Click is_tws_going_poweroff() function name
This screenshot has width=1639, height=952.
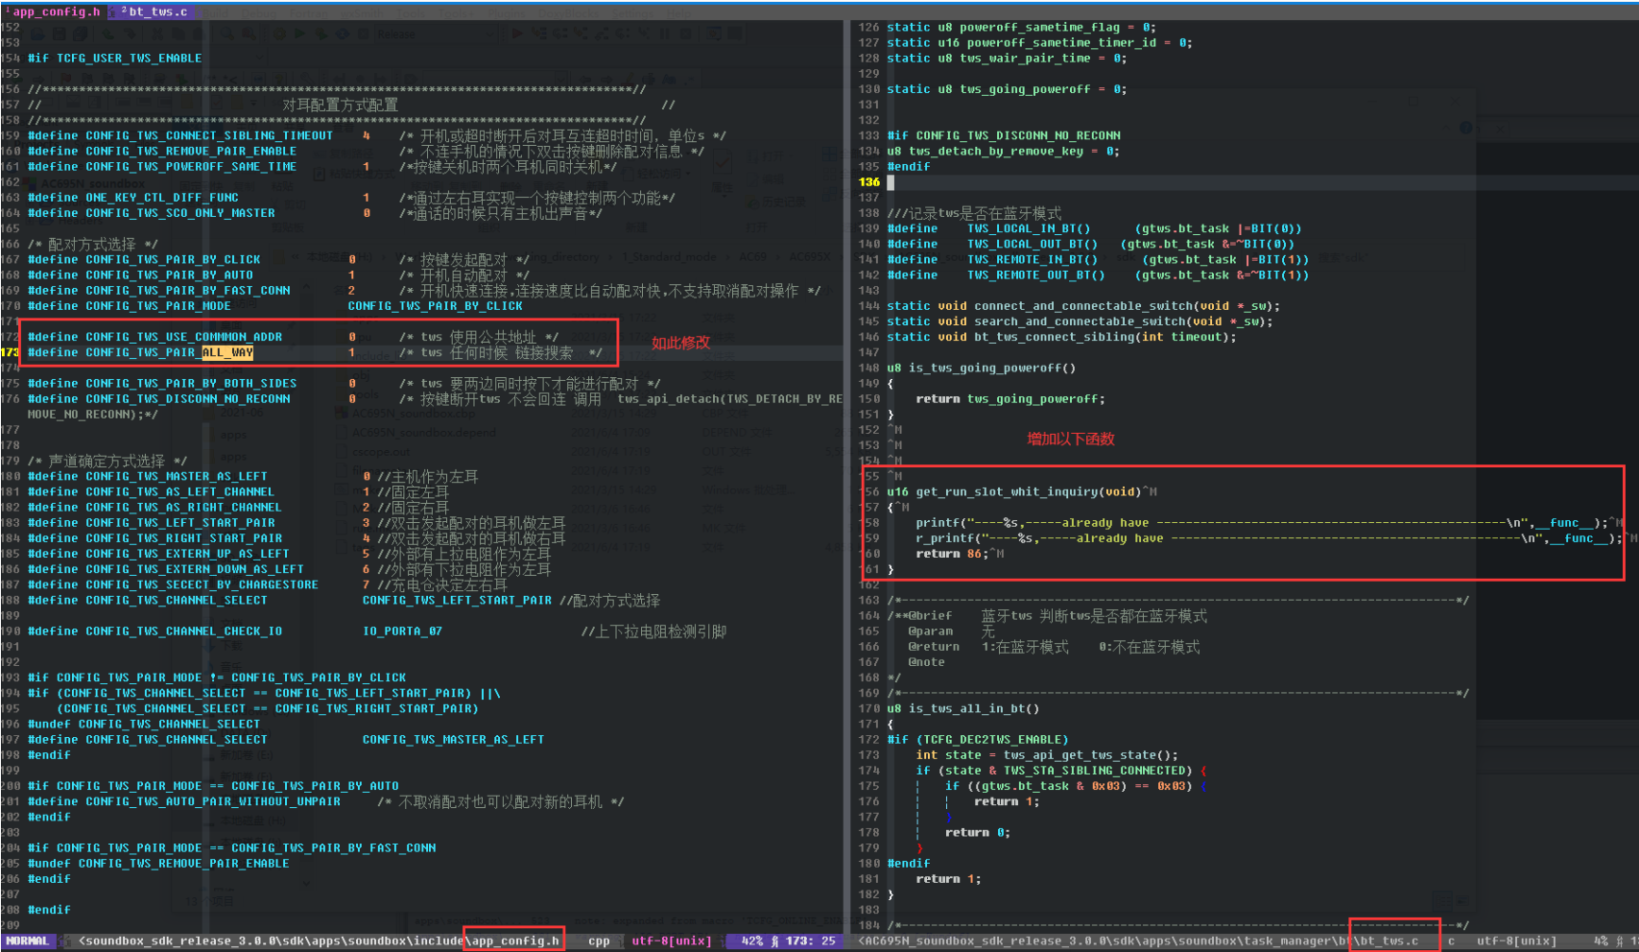(x=992, y=369)
